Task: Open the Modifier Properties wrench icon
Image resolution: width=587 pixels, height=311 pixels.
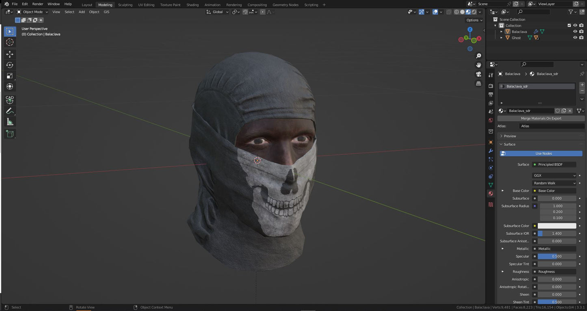Action: point(491,151)
